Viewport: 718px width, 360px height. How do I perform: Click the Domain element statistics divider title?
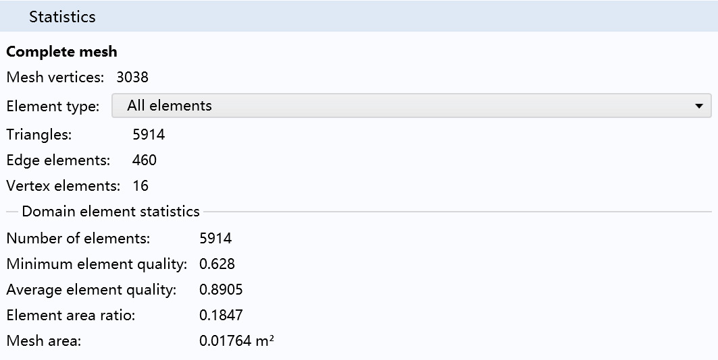[x=111, y=212]
